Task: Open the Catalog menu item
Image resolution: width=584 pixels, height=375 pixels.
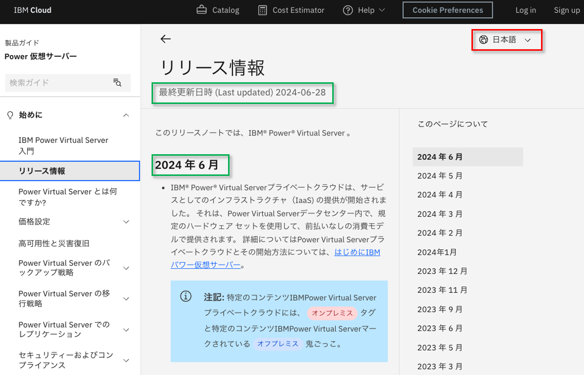Action: [x=218, y=10]
